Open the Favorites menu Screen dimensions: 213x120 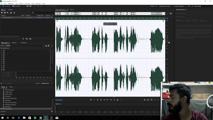click(27, 4)
